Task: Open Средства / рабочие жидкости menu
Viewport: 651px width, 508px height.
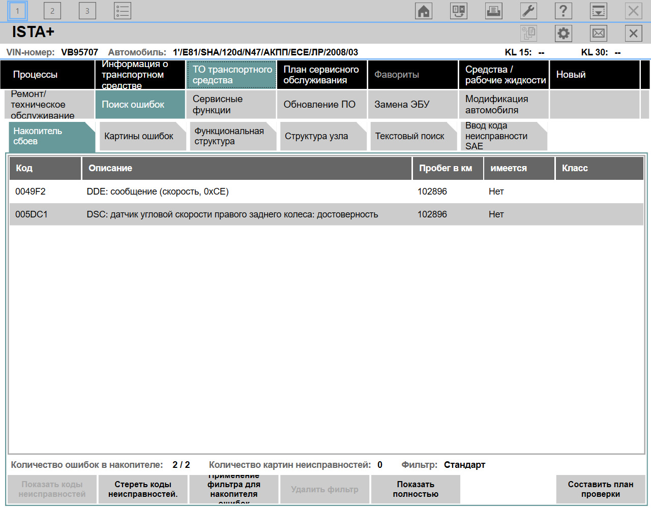Action: point(504,75)
